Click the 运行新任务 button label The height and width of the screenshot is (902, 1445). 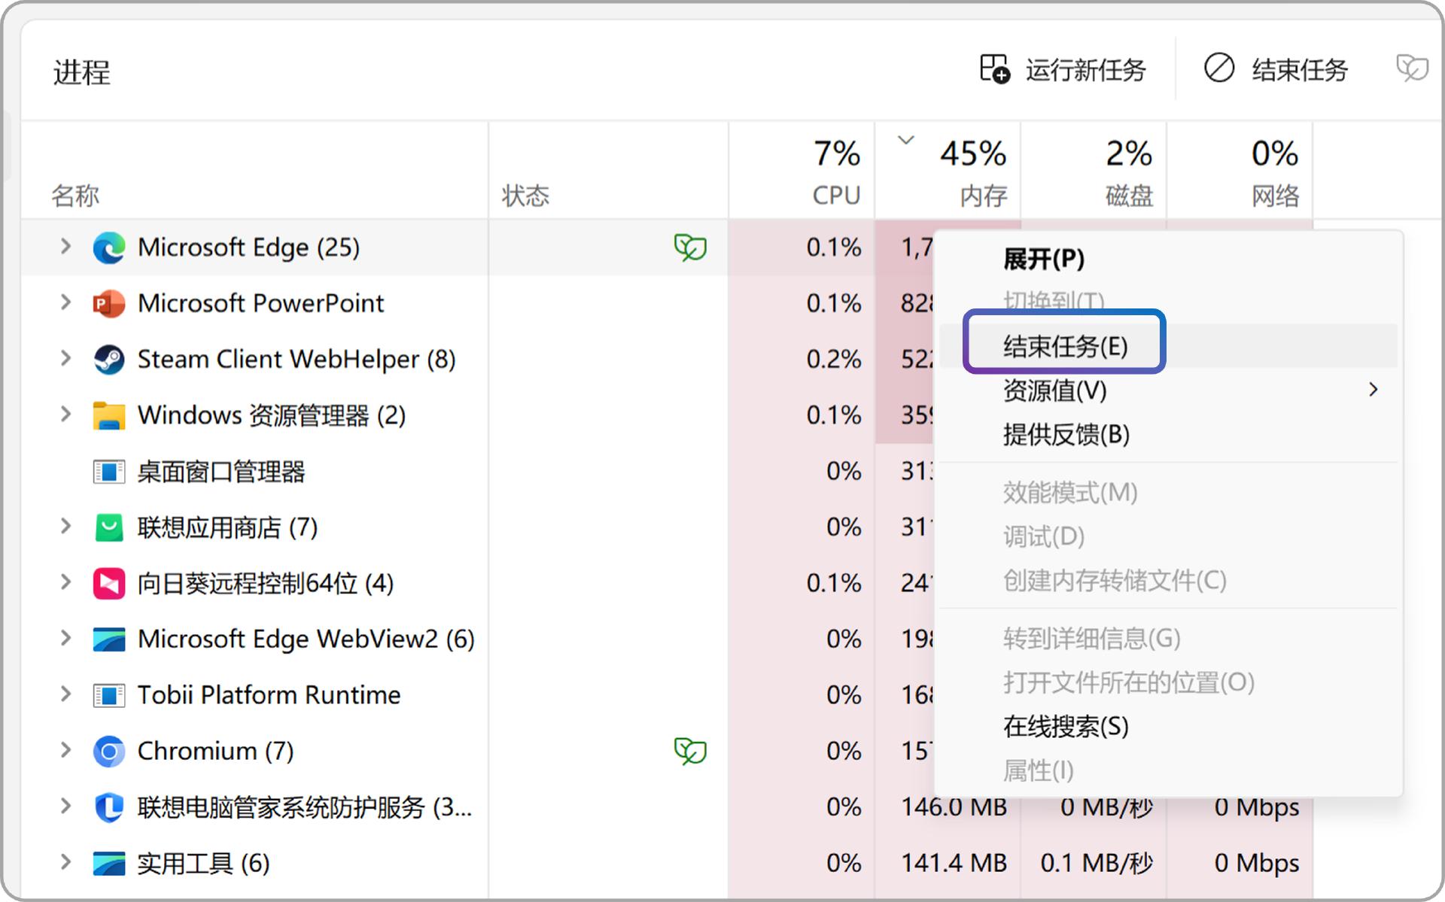point(1085,70)
